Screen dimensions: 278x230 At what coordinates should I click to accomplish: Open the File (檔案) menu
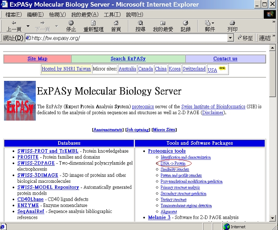(x=13, y=14)
